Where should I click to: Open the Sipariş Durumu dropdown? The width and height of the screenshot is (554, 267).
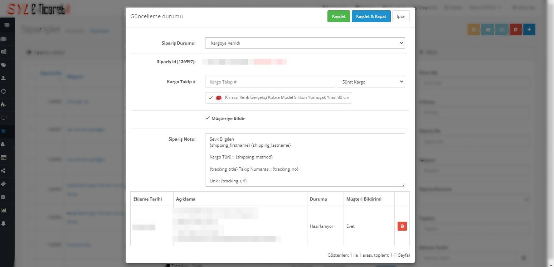click(305, 43)
